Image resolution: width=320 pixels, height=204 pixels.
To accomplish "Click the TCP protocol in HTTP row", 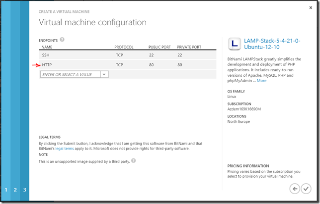I will [x=120, y=65].
